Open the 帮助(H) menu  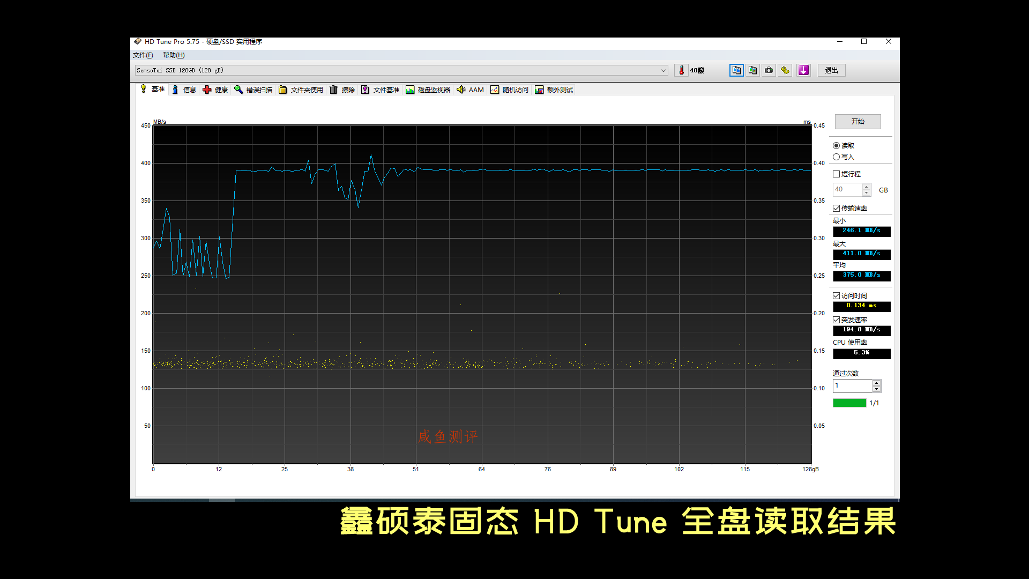pyautogui.click(x=174, y=55)
